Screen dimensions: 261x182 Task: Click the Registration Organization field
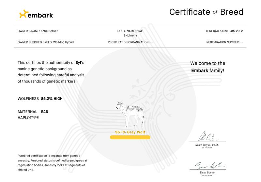pyautogui.click(x=130, y=42)
